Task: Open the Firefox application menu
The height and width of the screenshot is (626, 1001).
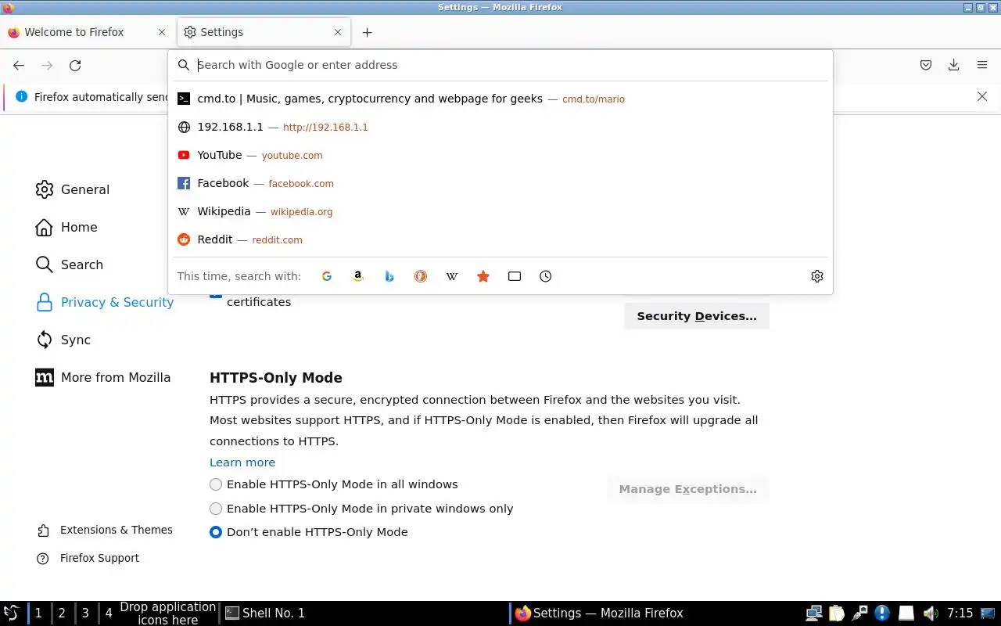Action: [982, 66]
